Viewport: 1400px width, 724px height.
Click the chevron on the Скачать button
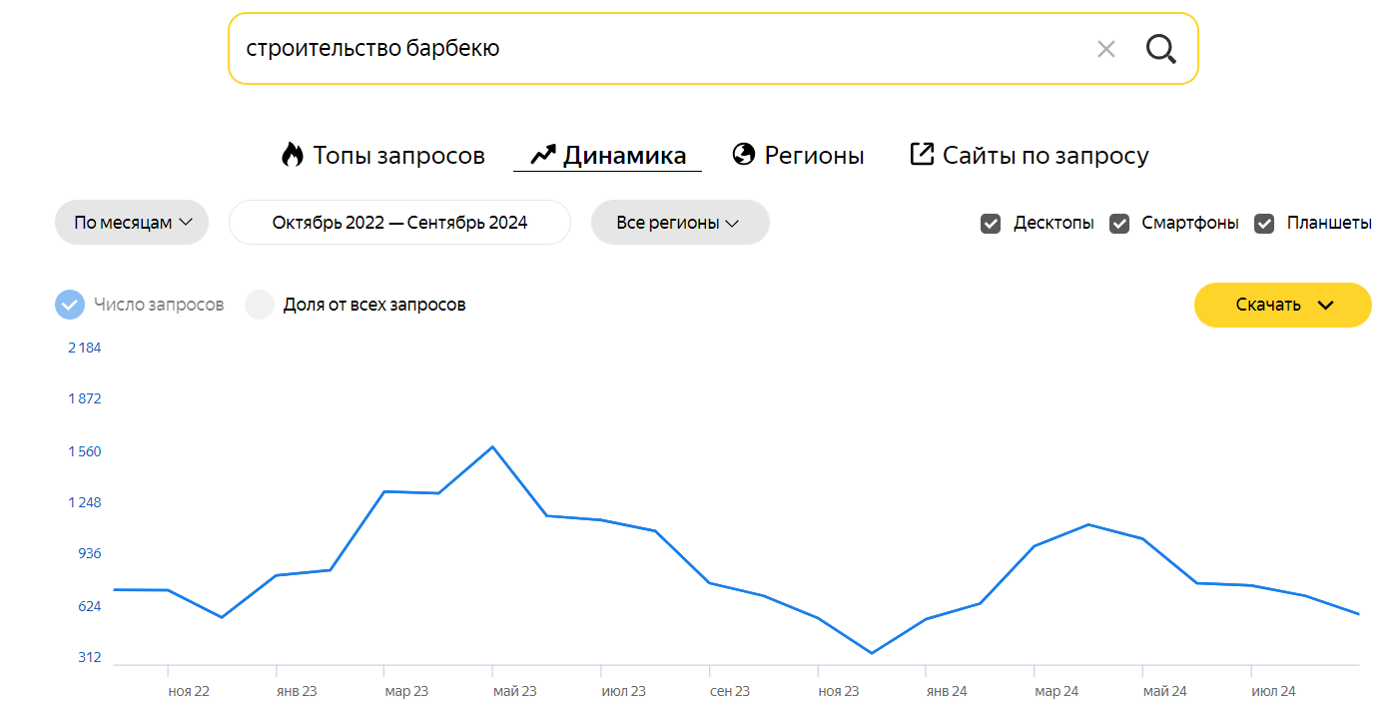click(x=1326, y=306)
